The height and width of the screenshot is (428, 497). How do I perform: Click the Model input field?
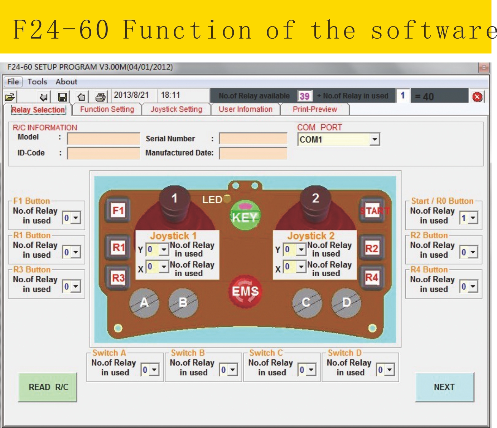104,139
